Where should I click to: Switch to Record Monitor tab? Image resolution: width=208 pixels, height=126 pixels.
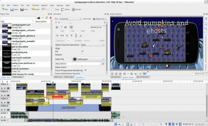click(143, 77)
